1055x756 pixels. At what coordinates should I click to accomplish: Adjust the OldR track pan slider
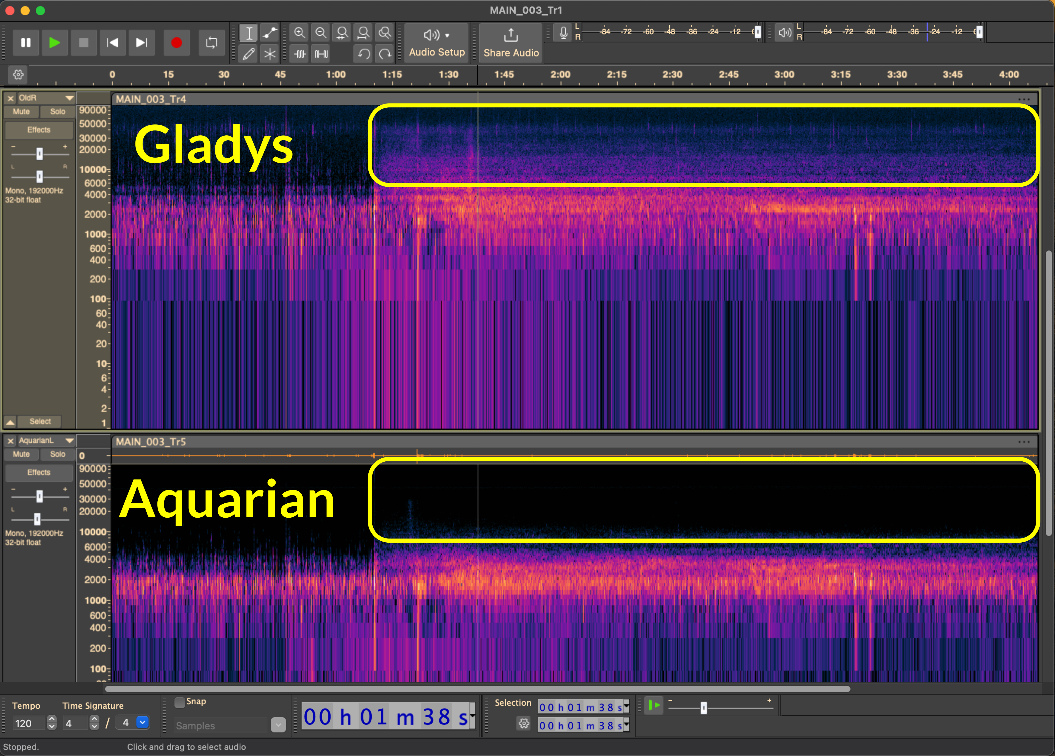pos(40,177)
